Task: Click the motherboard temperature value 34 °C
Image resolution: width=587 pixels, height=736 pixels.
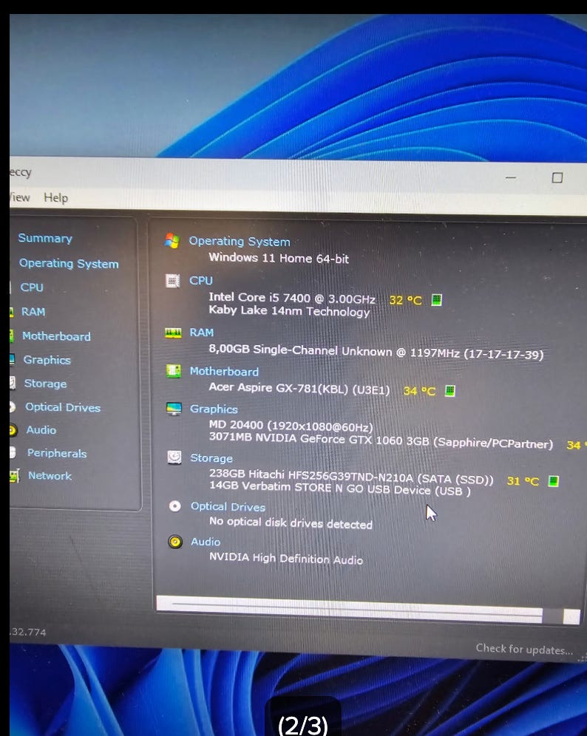Action: pos(419,390)
